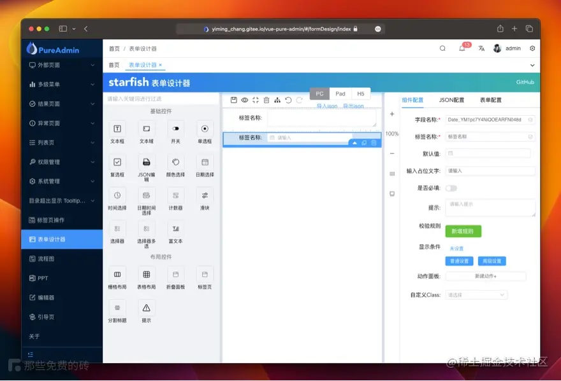Open form preview with the eye icon

click(244, 100)
